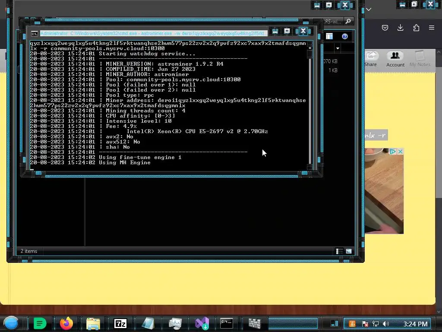Screen dimensions: 442x332
Task: Click the 'MINER_AUTHOR: astrominer' line
Action: [x=147, y=74]
